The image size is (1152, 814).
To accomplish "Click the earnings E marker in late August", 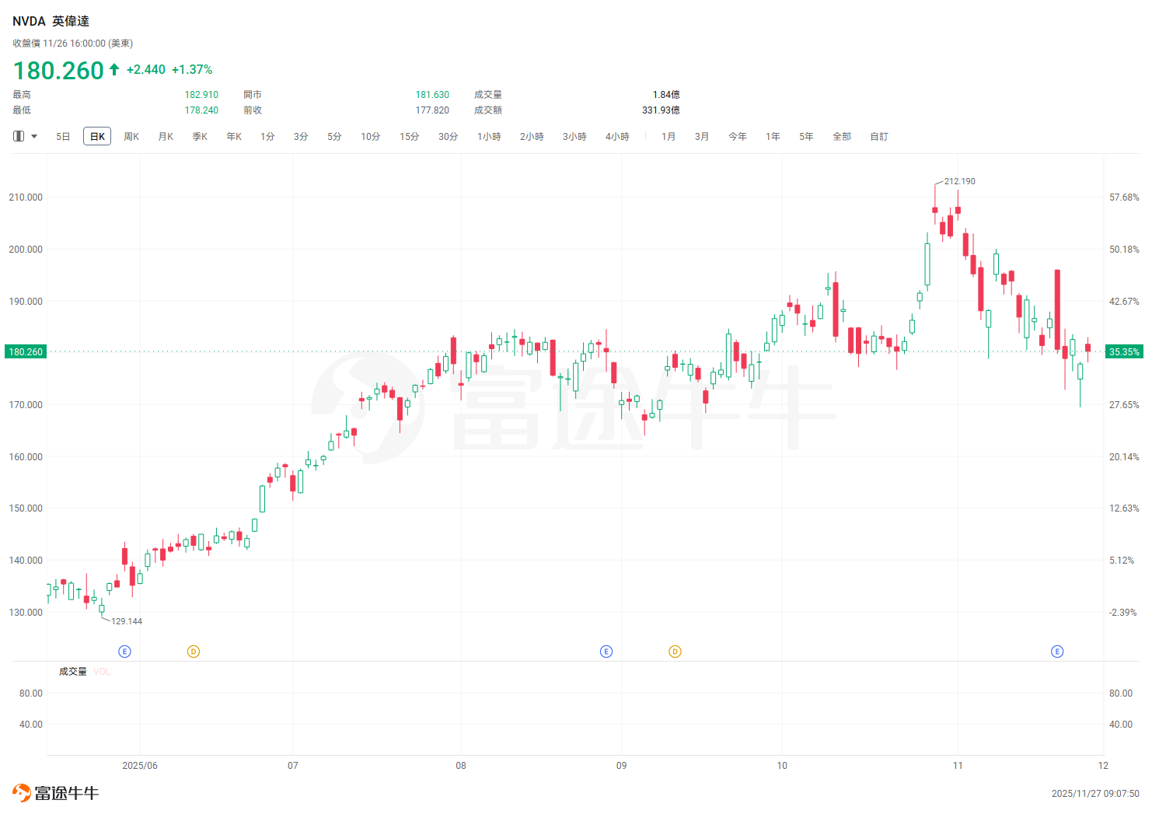I will point(606,652).
